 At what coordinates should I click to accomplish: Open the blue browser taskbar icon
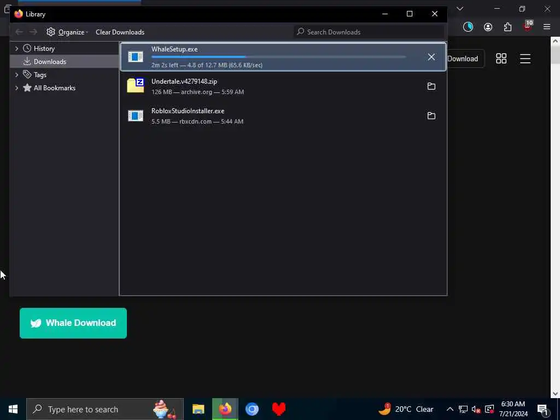[252, 409]
